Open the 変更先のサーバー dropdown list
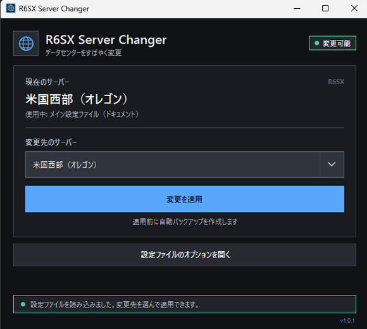 tap(184, 164)
